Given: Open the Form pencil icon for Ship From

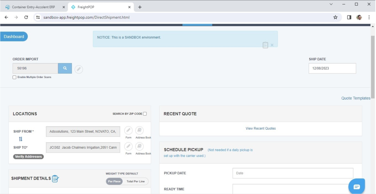Looking at the screenshot, I should click(x=128, y=130).
